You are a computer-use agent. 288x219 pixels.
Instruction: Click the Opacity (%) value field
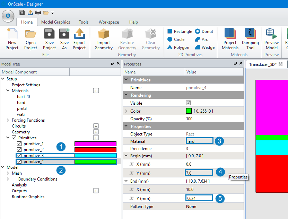(x=214, y=119)
